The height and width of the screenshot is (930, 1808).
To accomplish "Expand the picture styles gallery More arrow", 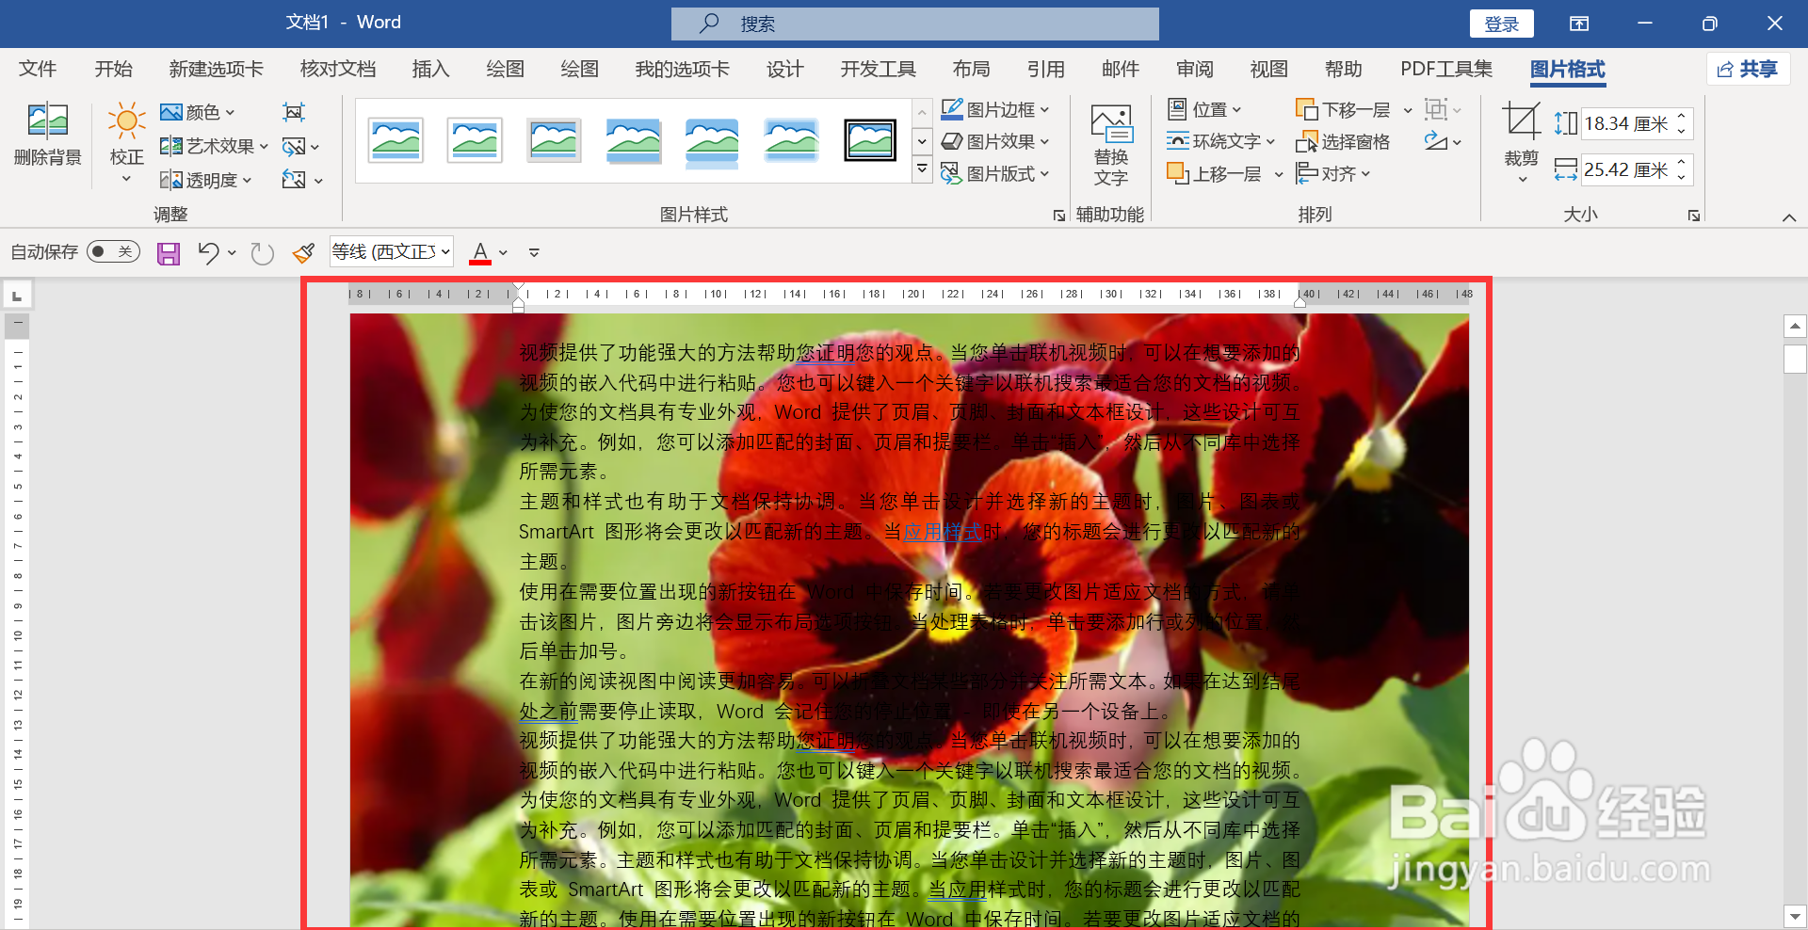I will click(x=923, y=170).
